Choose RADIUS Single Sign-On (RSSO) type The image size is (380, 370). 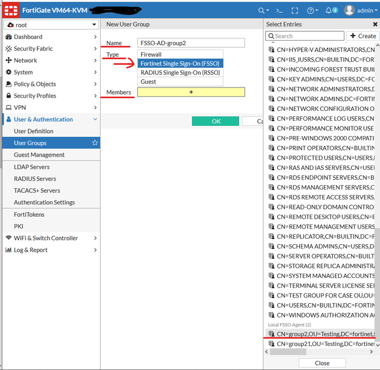[x=180, y=72]
